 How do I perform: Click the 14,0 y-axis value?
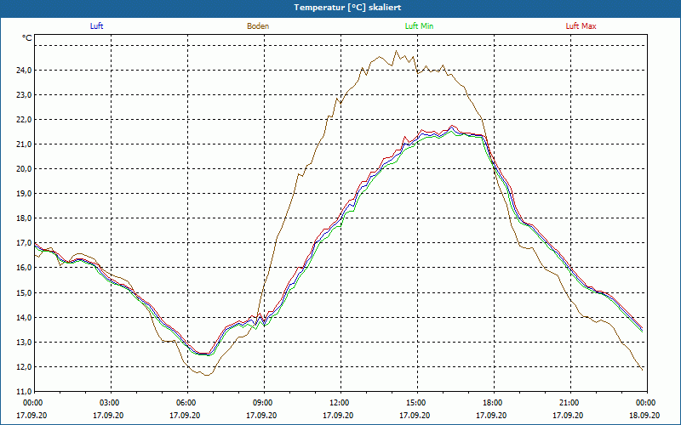(x=25, y=318)
